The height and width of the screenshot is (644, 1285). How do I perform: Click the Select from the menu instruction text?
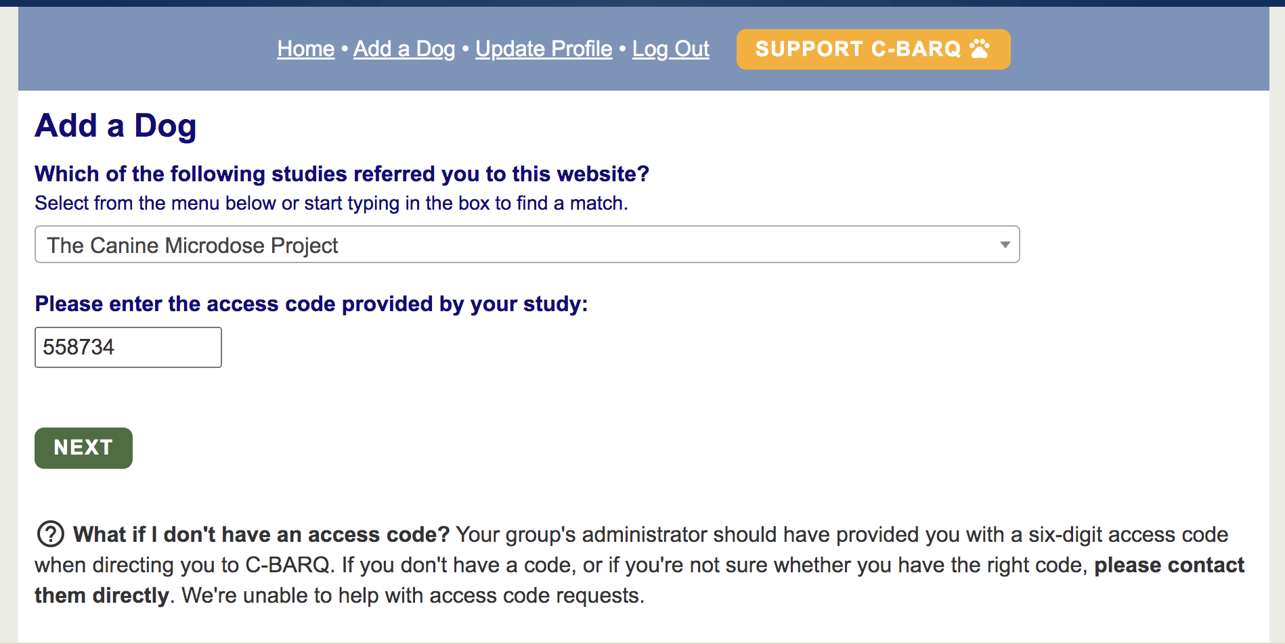(x=331, y=203)
